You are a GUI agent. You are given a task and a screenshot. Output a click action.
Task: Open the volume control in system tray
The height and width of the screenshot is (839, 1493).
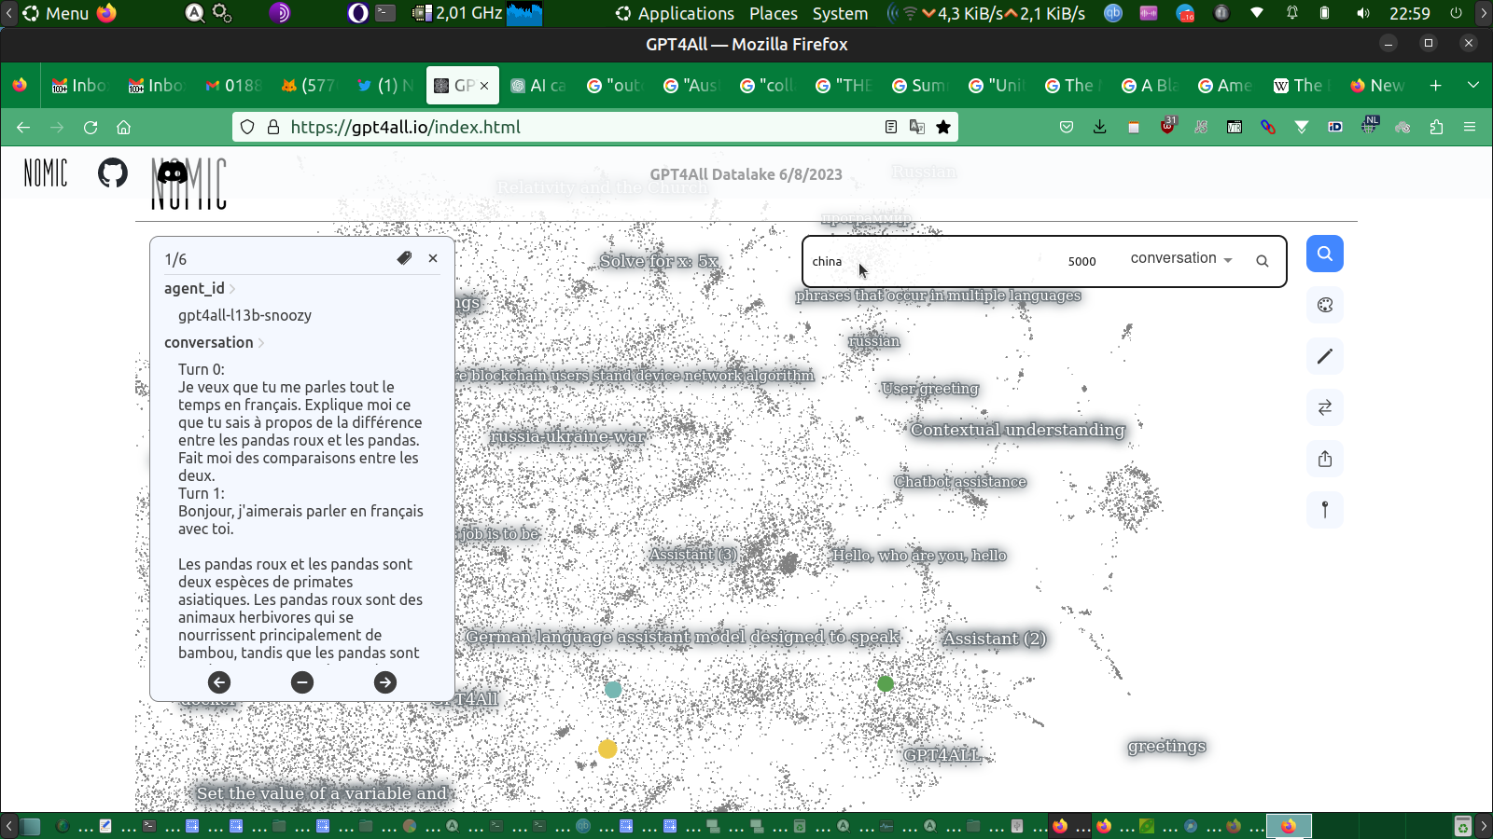pyautogui.click(x=1363, y=13)
